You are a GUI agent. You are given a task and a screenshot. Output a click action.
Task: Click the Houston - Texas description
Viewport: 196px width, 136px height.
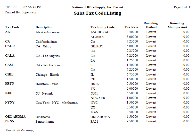coord(47,84)
